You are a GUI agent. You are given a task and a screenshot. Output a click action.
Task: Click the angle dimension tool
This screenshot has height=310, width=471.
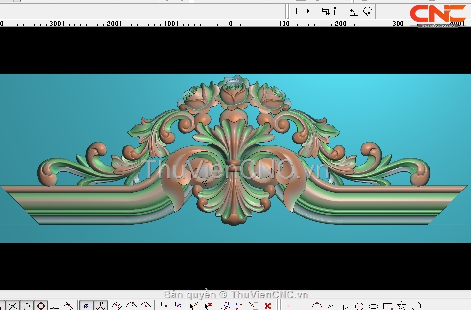point(353,11)
